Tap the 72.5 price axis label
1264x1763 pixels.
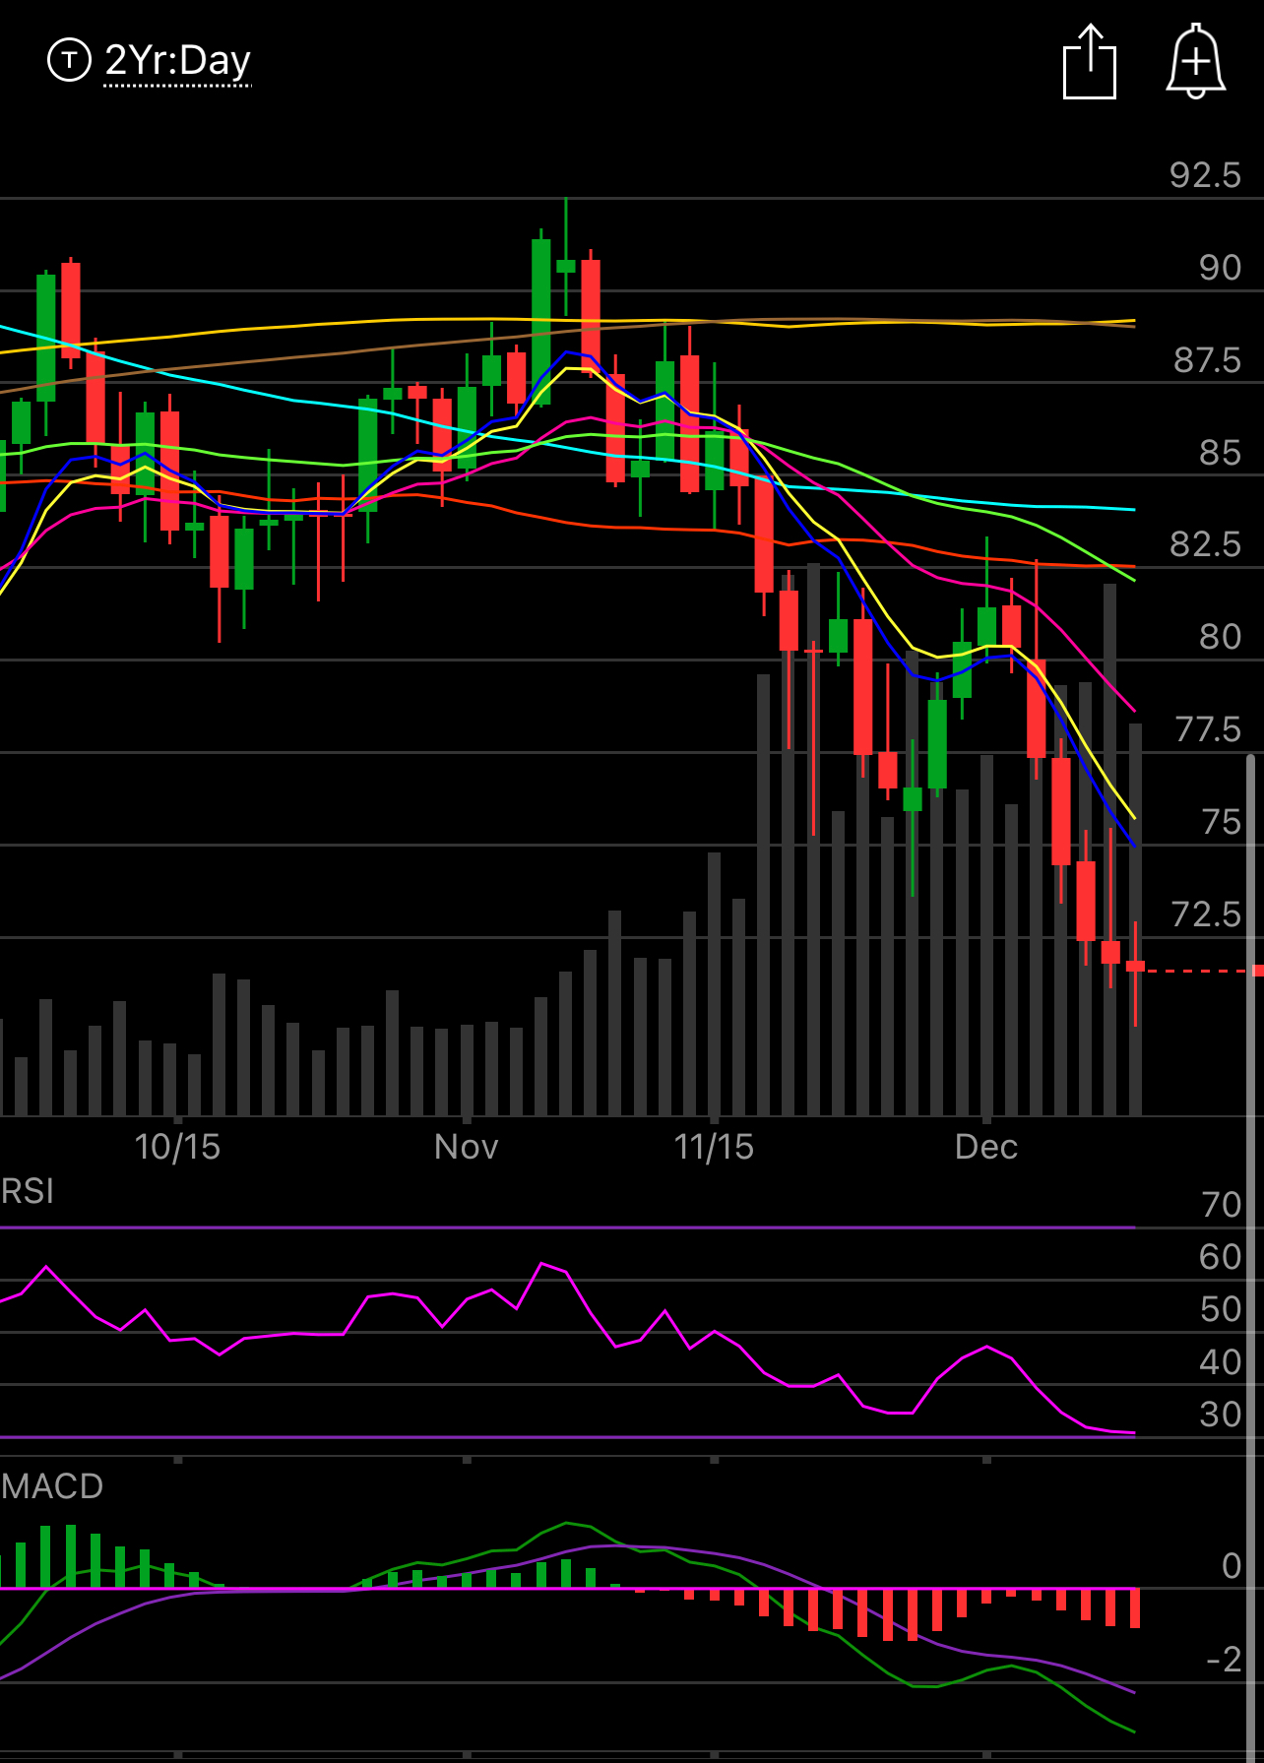(1207, 914)
